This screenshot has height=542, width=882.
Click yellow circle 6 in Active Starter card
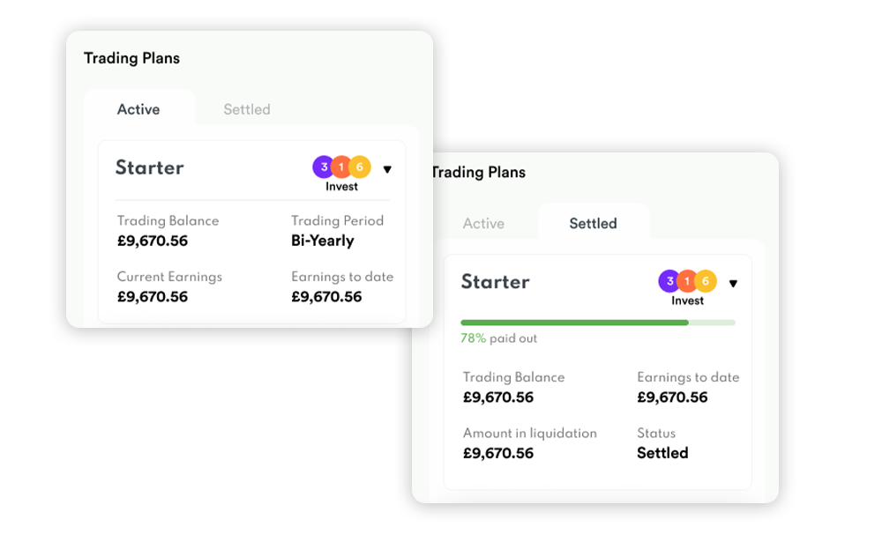(360, 167)
